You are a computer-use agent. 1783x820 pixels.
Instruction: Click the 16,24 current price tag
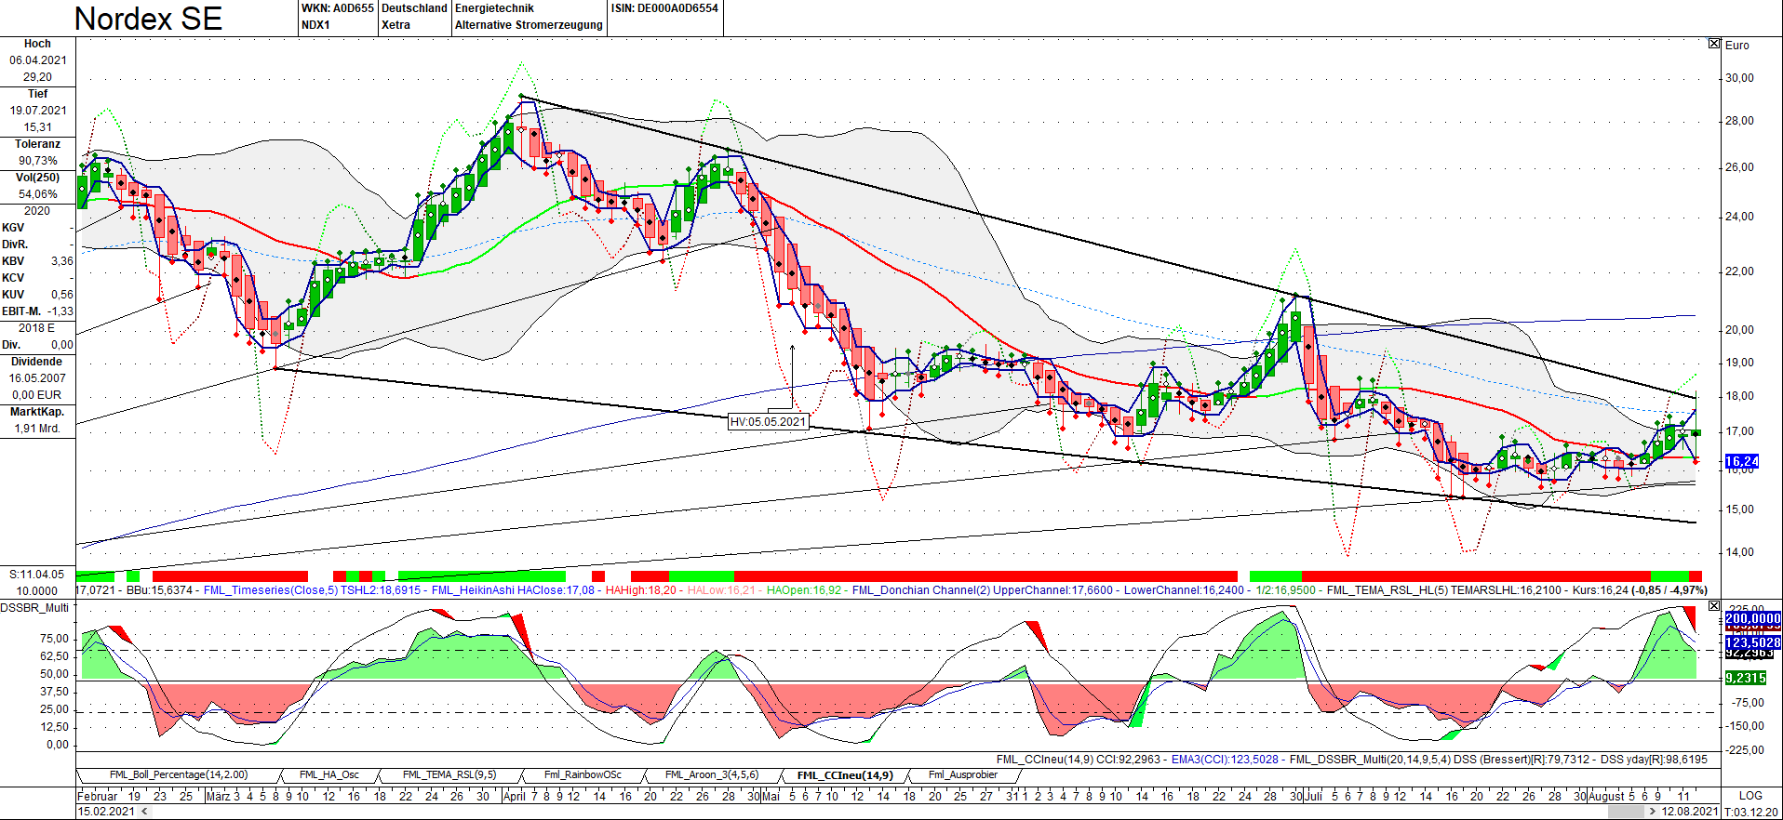pyautogui.click(x=1741, y=461)
